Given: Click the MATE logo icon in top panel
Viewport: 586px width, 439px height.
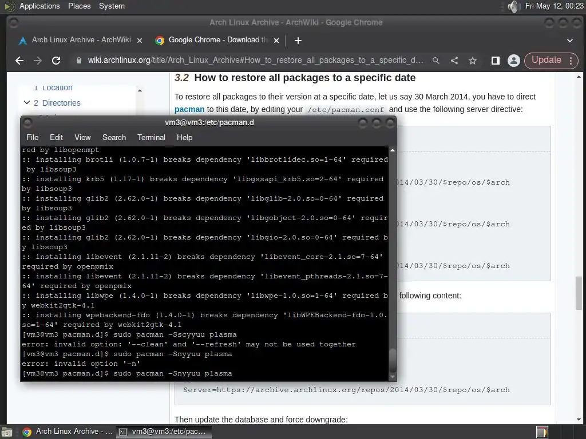Looking at the screenshot, I should 9,6.
